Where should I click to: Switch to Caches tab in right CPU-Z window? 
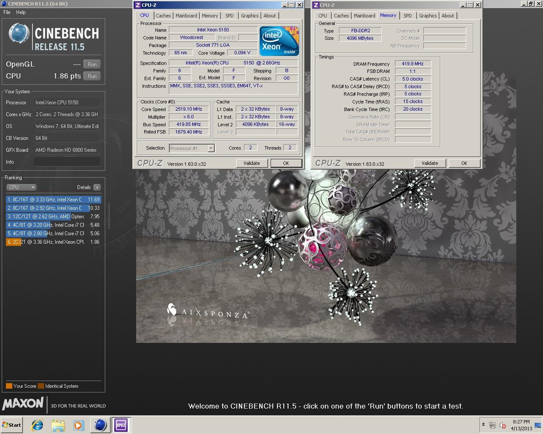(341, 16)
